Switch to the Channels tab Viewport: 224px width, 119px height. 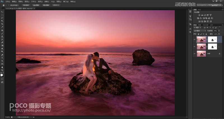click(199, 25)
